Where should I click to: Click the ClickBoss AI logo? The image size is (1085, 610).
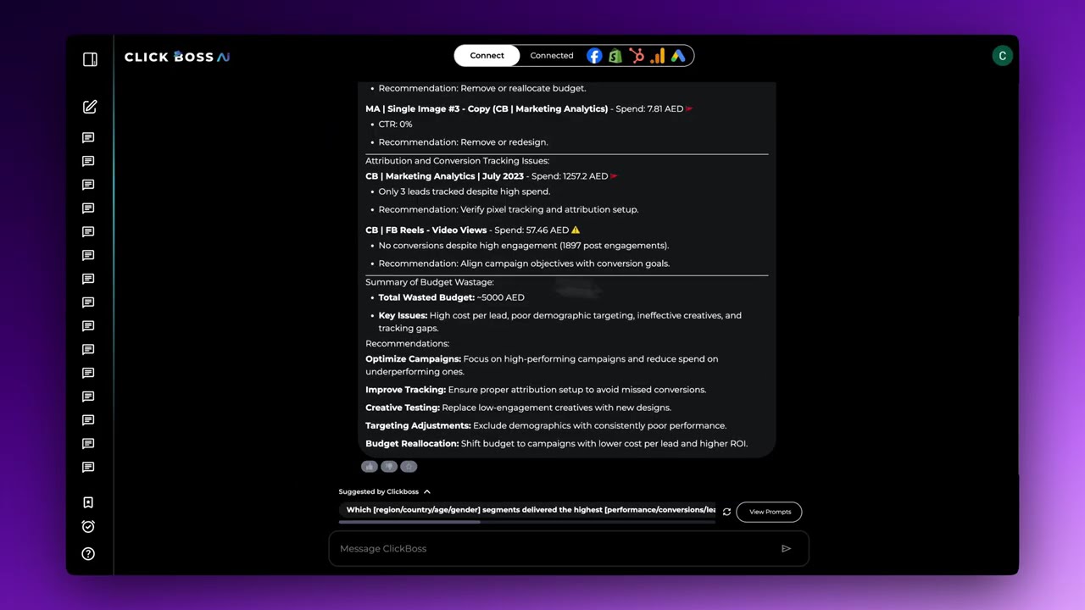[177, 57]
